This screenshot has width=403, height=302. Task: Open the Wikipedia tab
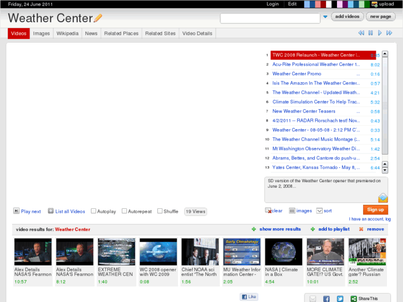tap(67, 33)
